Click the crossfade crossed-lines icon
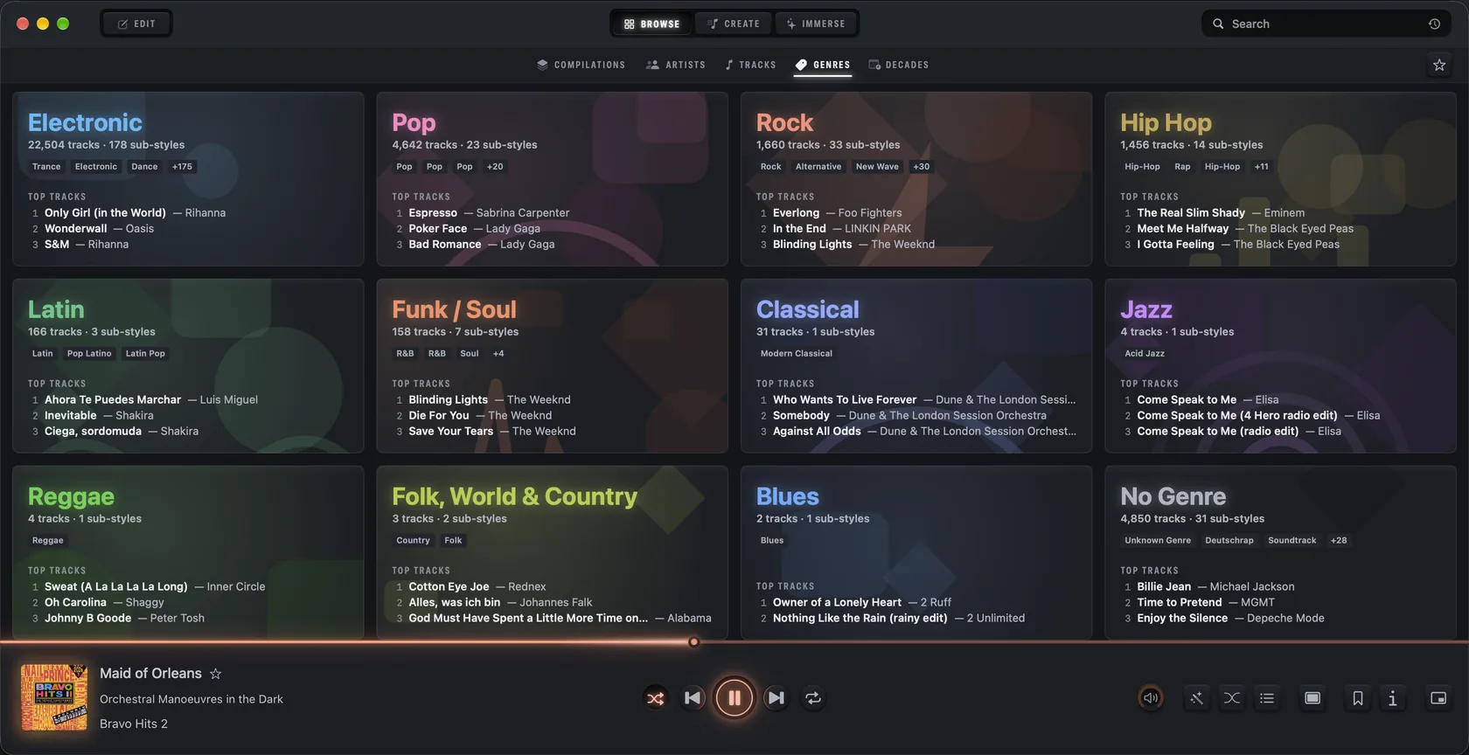 pyautogui.click(x=1231, y=698)
